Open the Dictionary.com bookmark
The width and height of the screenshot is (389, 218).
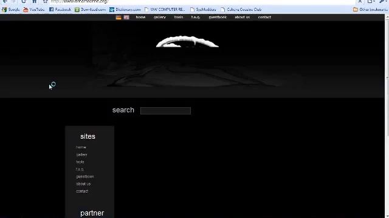coord(125,10)
